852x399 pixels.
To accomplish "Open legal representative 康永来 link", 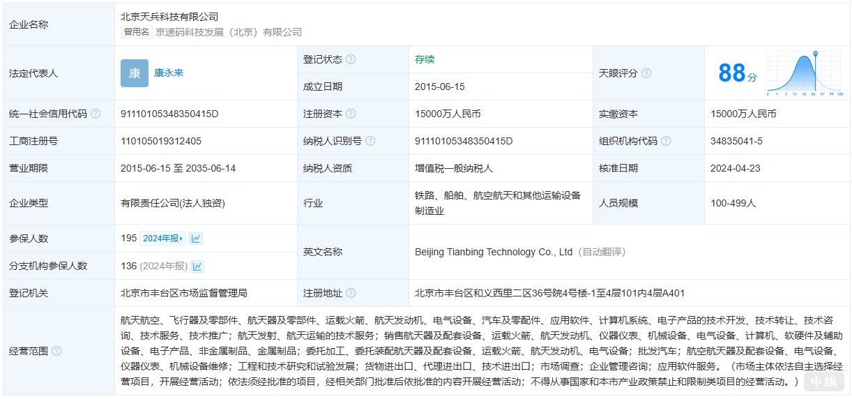I will click(169, 73).
